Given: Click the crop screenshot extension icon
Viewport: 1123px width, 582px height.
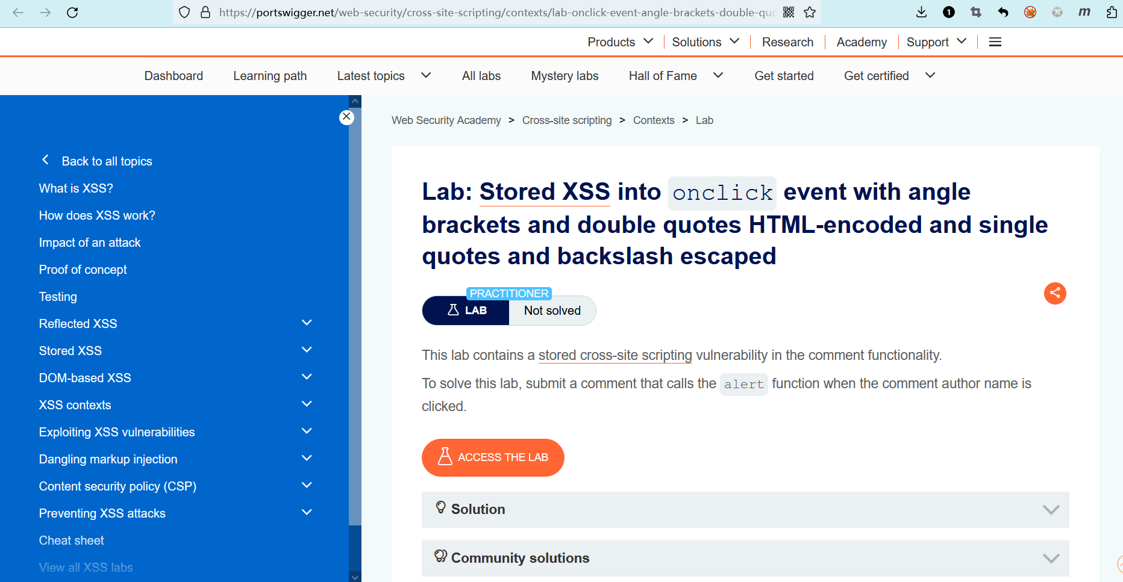Looking at the screenshot, I should tap(975, 13).
